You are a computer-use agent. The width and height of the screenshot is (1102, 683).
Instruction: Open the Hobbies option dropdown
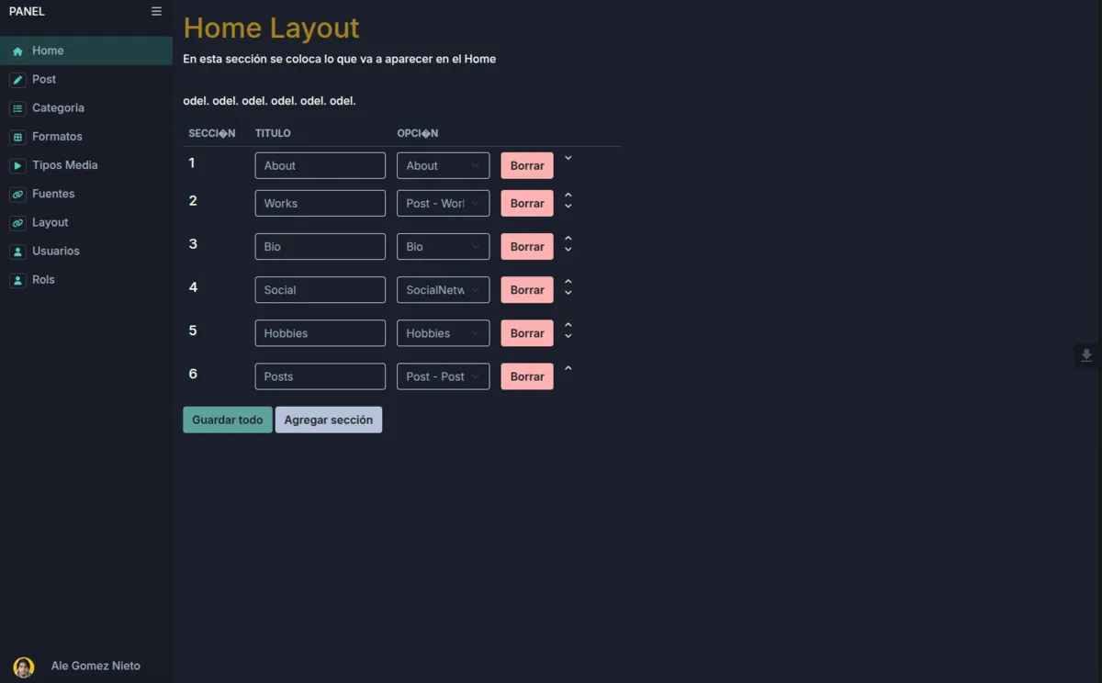pos(443,333)
